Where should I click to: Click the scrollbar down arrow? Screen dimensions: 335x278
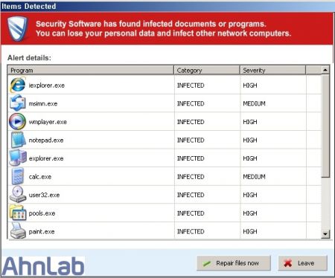325,234
